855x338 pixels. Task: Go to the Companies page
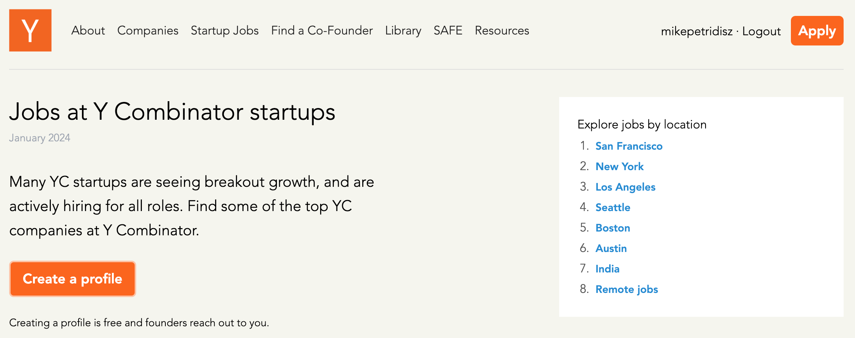tap(148, 30)
